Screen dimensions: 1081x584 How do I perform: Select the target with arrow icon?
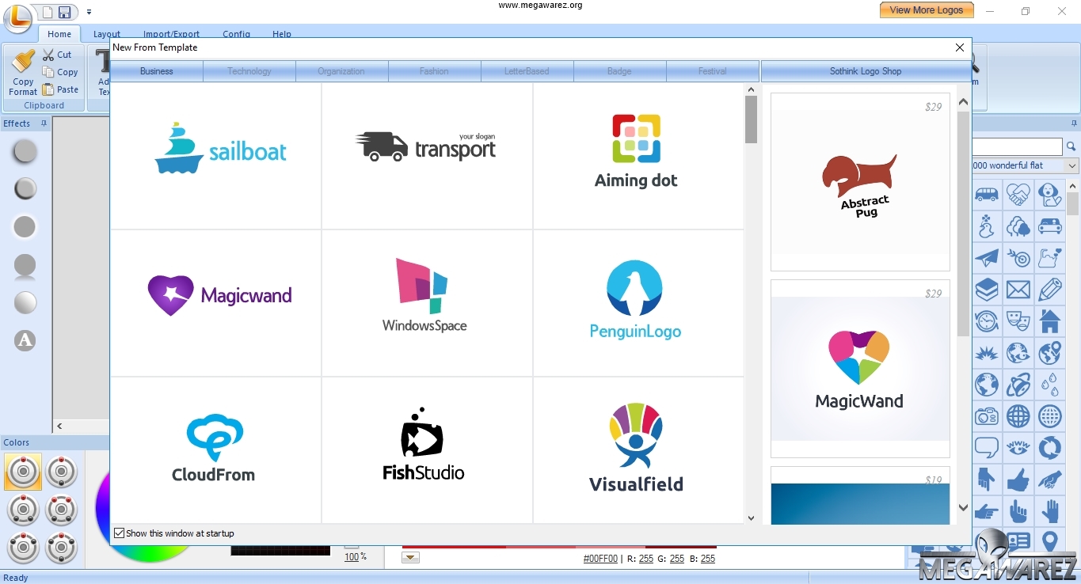1018,258
